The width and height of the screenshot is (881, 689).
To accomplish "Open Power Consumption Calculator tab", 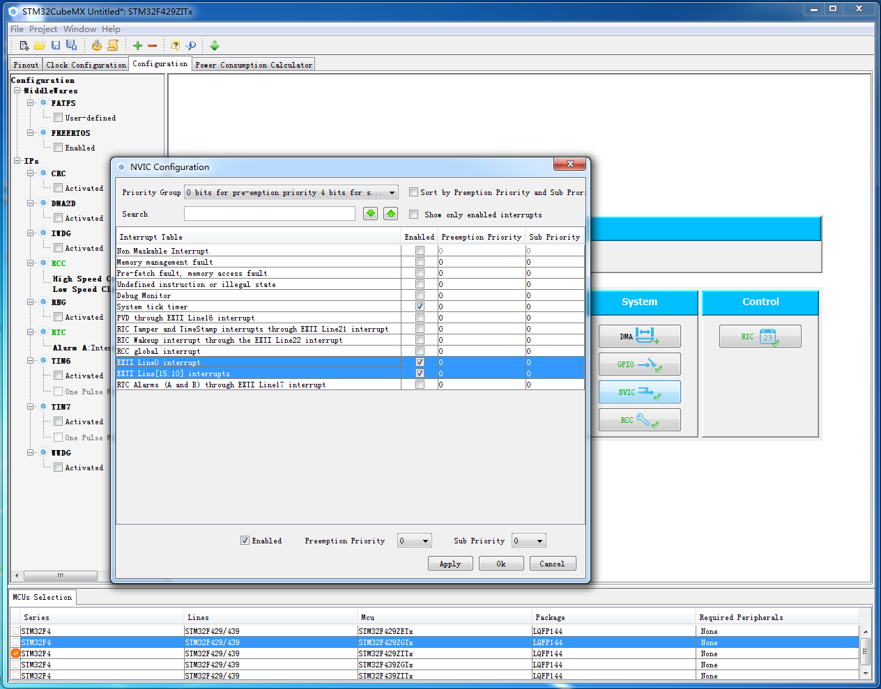I will pyautogui.click(x=254, y=65).
